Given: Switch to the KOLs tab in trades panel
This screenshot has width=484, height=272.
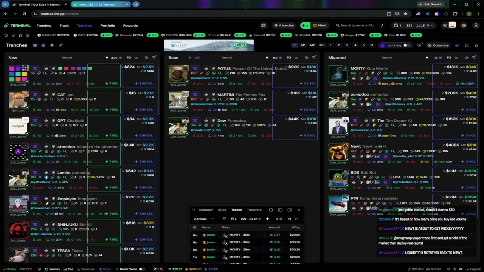Looking at the screenshot, I should pyautogui.click(x=222, y=210).
